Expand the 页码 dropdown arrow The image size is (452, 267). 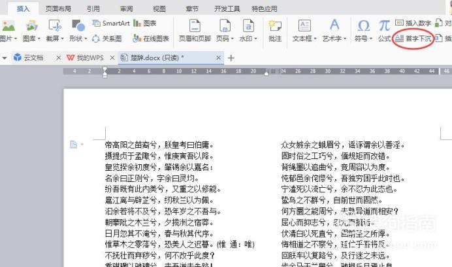tap(232, 39)
